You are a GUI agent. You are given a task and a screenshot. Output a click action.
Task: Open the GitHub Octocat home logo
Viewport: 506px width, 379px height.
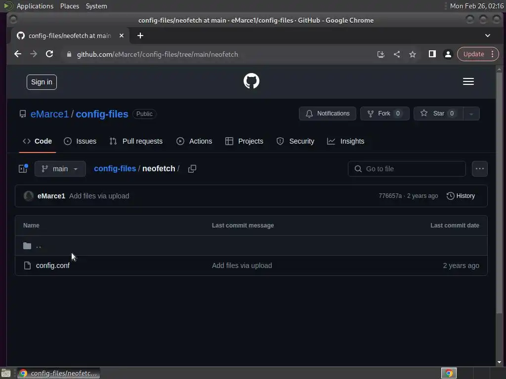click(251, 81)
